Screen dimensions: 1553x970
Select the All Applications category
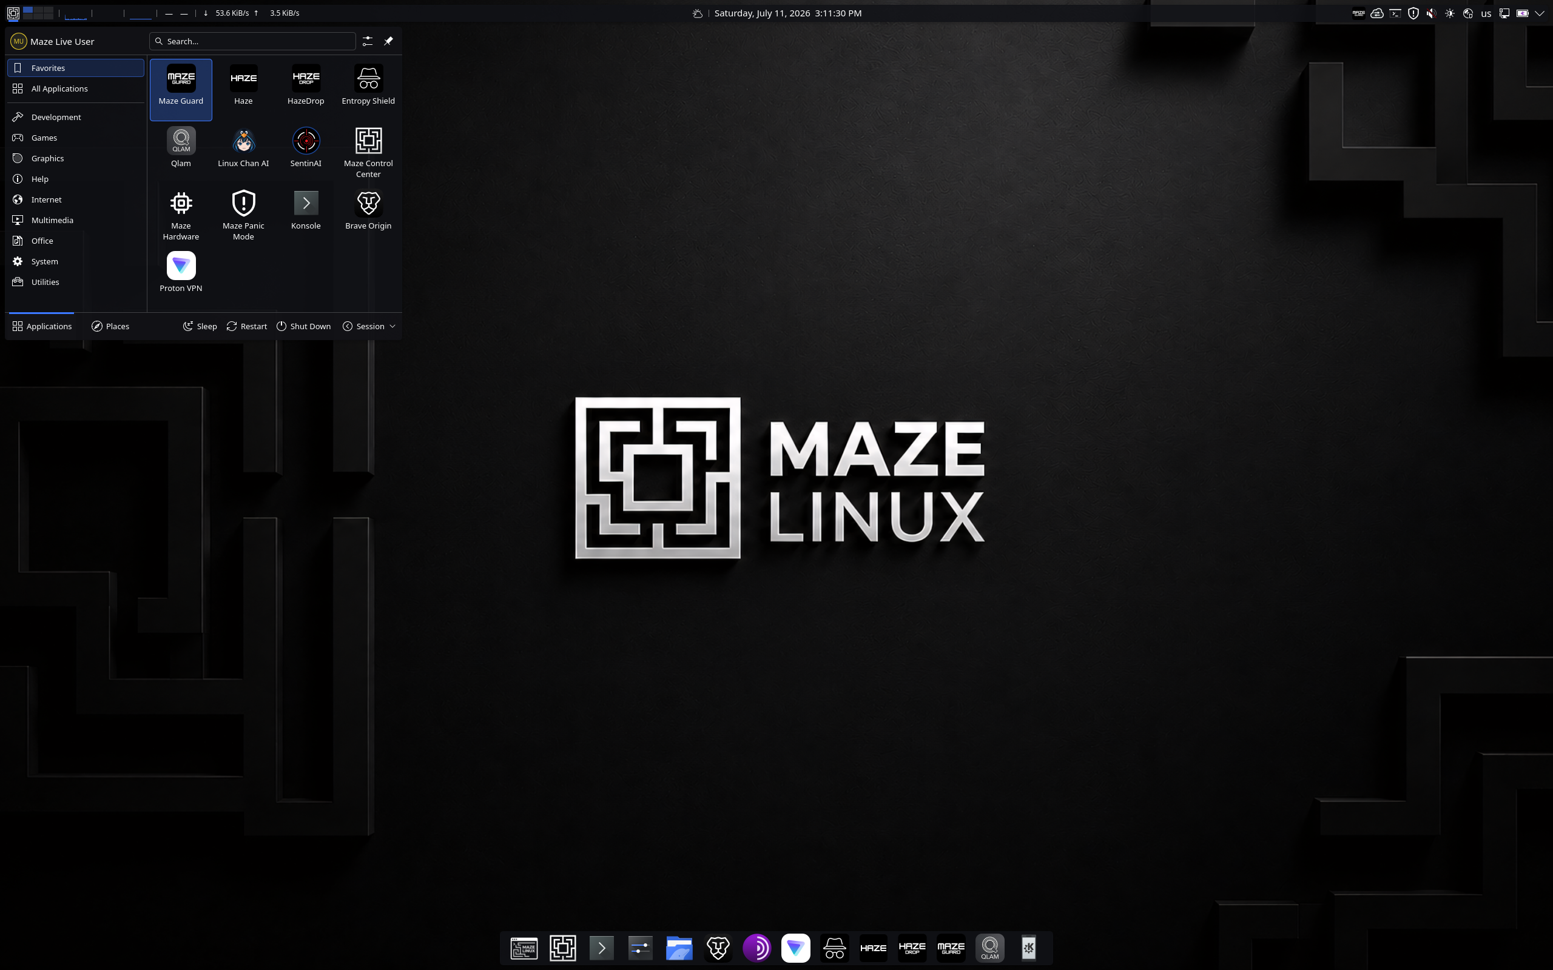click(76, 89)
